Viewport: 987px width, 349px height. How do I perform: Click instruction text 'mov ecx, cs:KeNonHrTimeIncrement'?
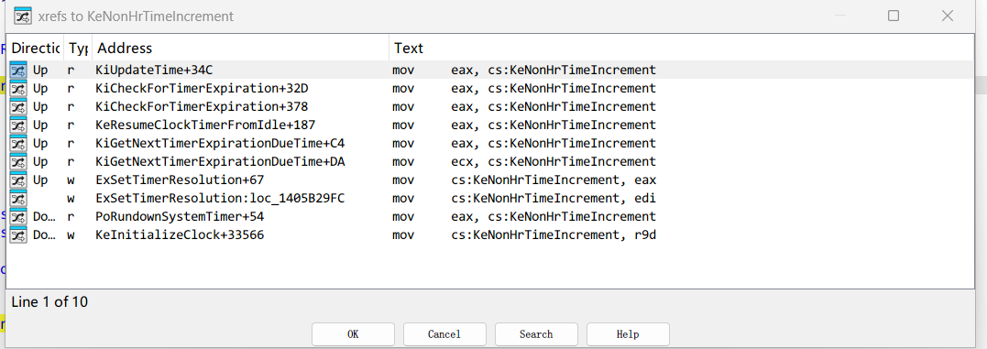(x=523, y=161)
